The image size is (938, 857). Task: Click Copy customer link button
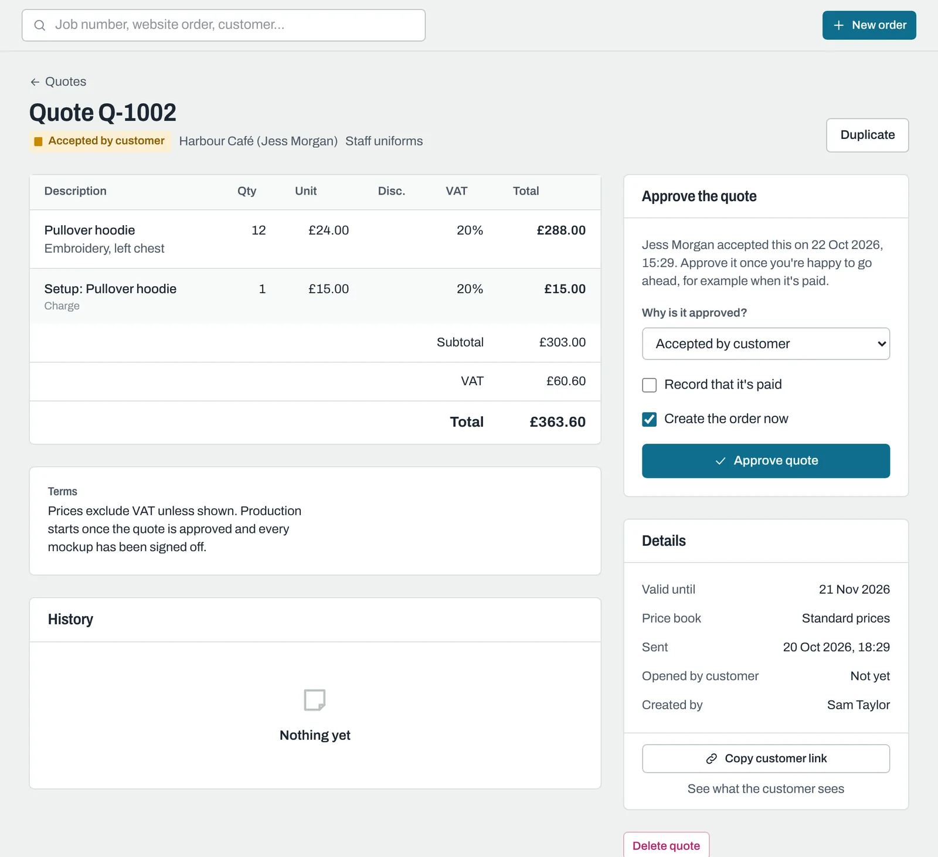766,759
